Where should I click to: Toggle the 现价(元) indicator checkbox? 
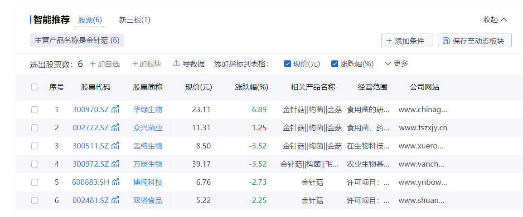click(287, 64)
